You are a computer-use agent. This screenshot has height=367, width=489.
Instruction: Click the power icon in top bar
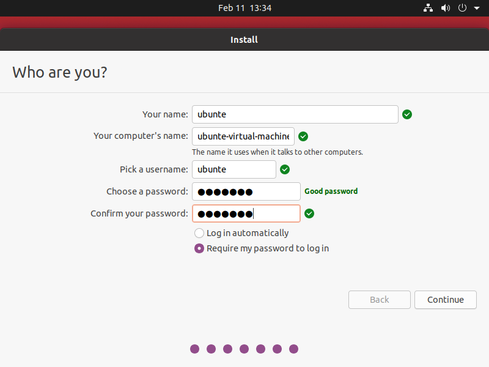462,8
